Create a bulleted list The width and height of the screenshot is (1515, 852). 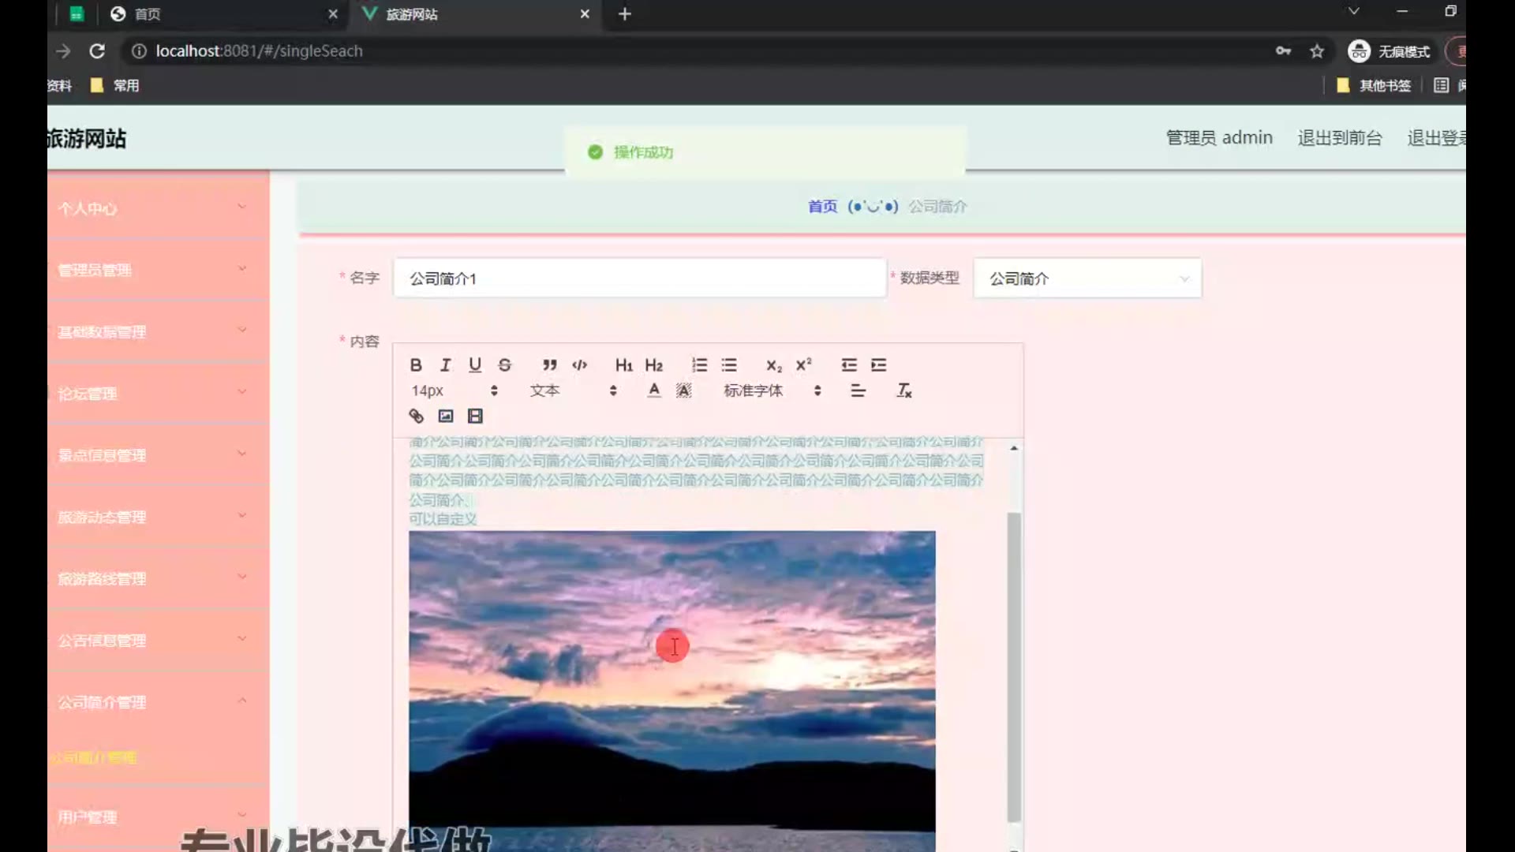729,365
